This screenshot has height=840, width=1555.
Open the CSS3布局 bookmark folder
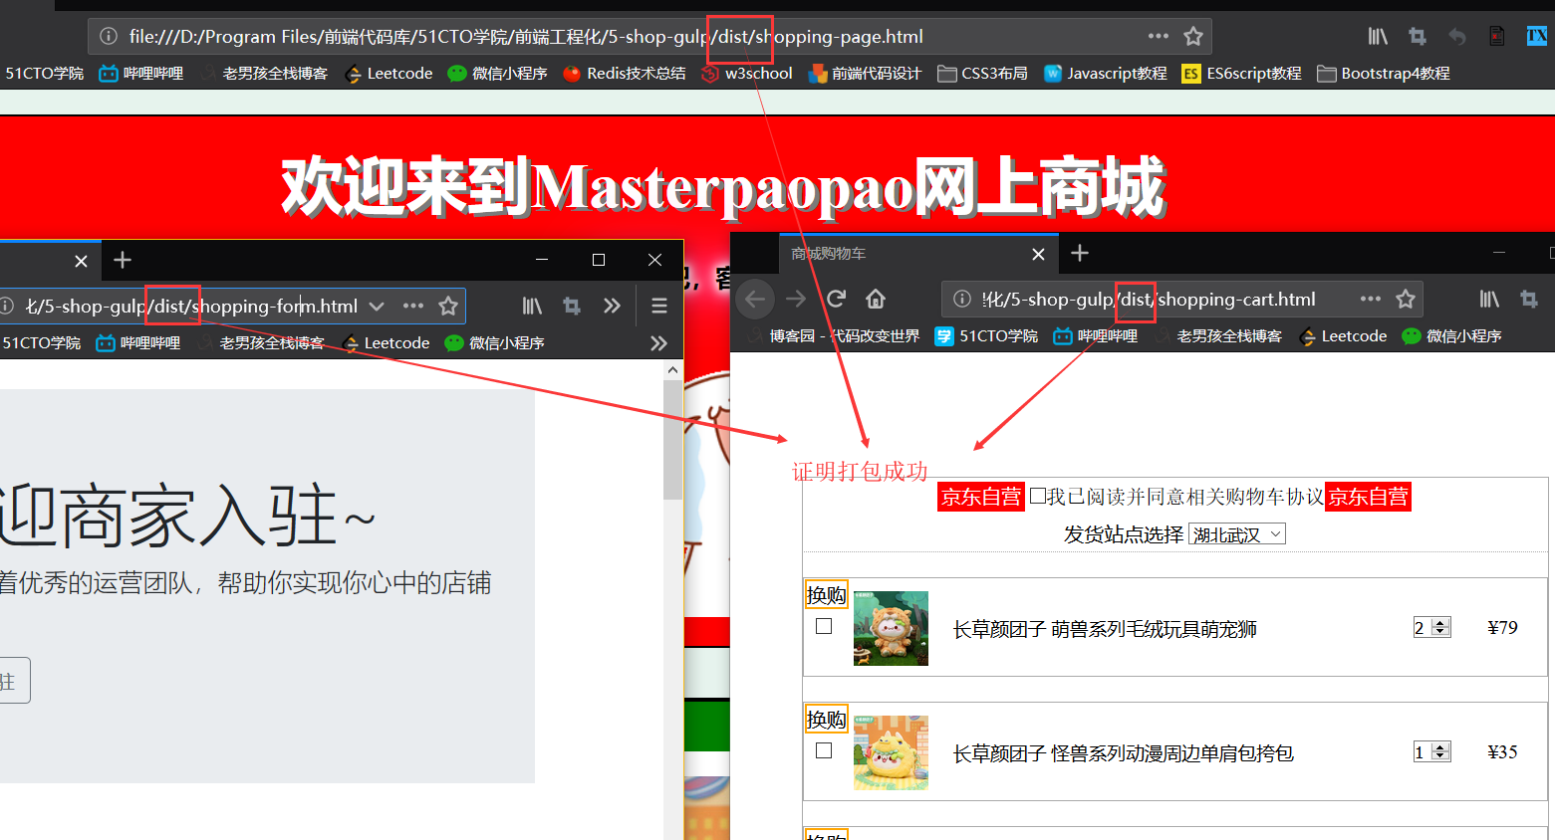[x=983, y=74]
